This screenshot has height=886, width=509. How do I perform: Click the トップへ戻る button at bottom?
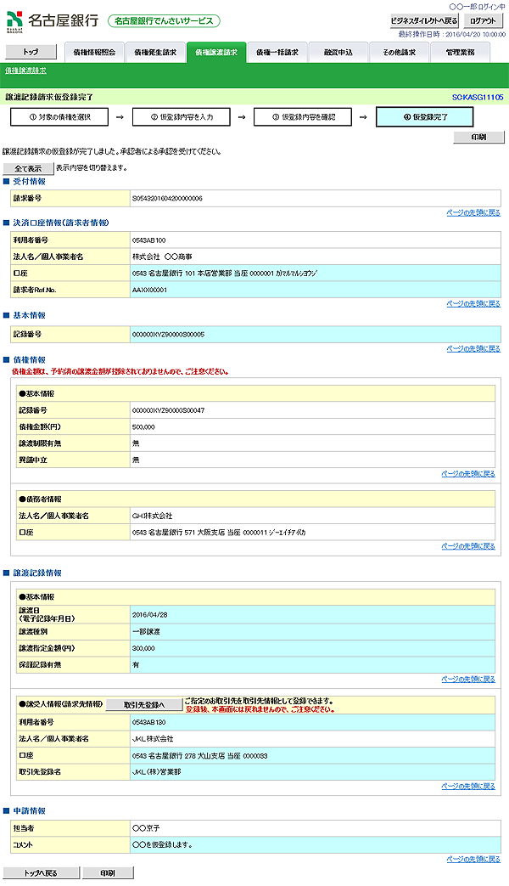tap(42, 873)
